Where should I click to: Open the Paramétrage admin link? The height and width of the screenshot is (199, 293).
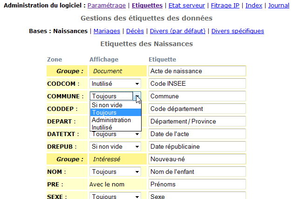106,6
